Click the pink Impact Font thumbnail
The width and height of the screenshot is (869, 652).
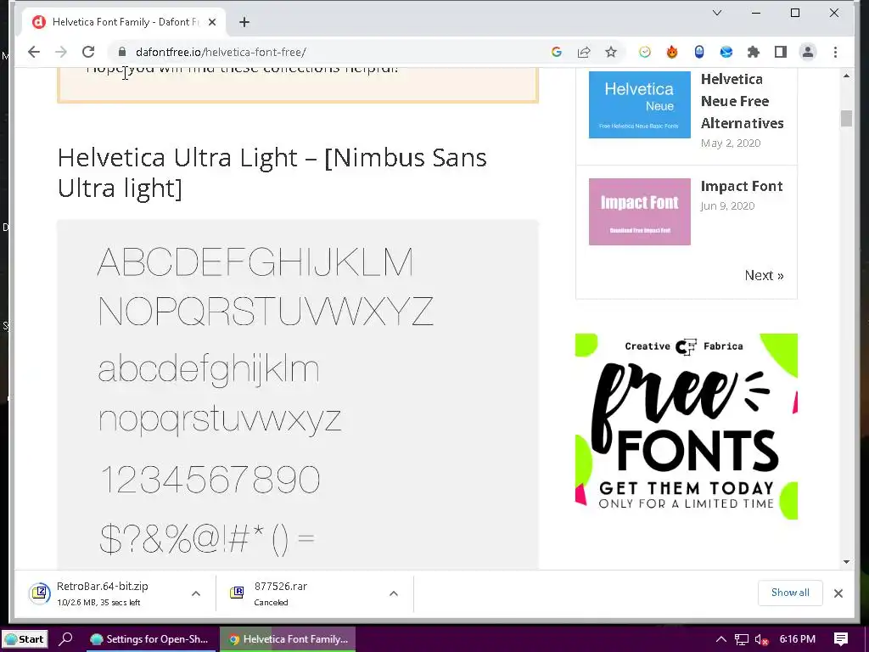640,211
